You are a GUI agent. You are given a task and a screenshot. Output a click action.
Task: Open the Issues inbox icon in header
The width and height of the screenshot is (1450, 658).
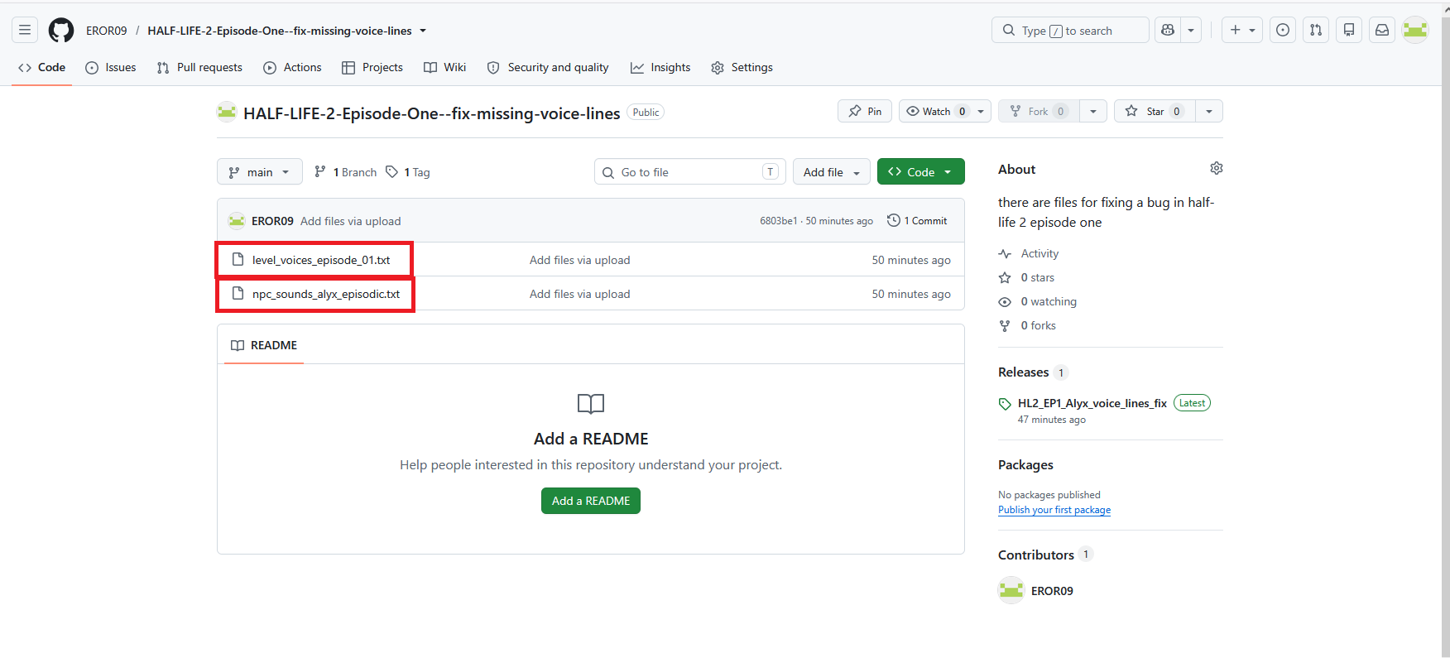click(1283, 31)
